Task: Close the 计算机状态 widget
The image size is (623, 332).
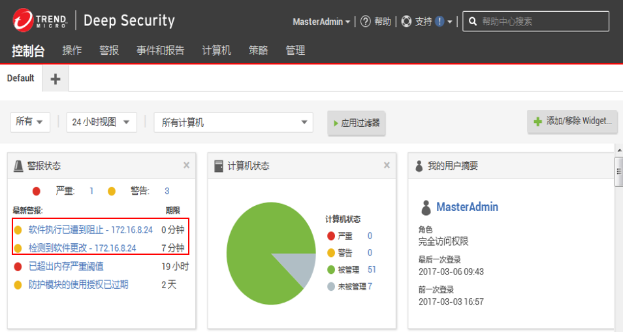Action: 387,165
